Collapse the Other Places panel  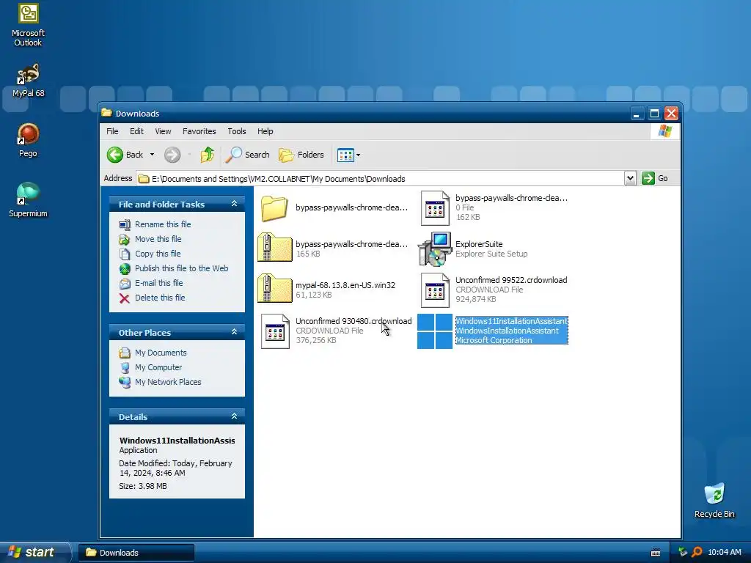coord(234,332)
